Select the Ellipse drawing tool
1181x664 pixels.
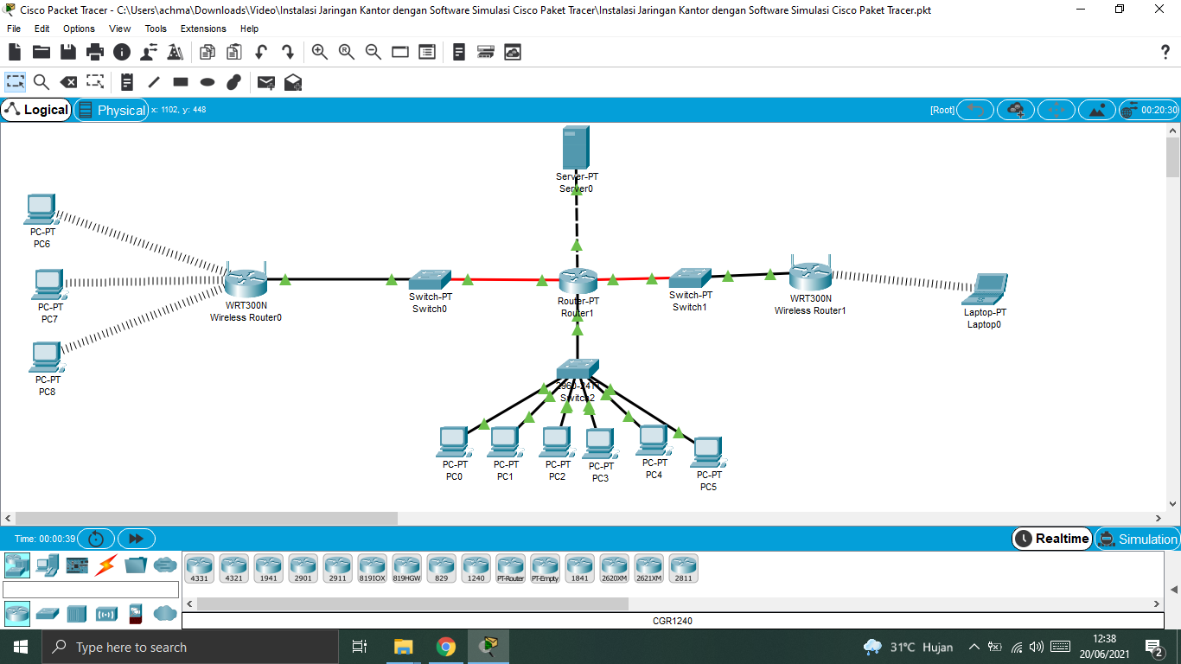207,82
